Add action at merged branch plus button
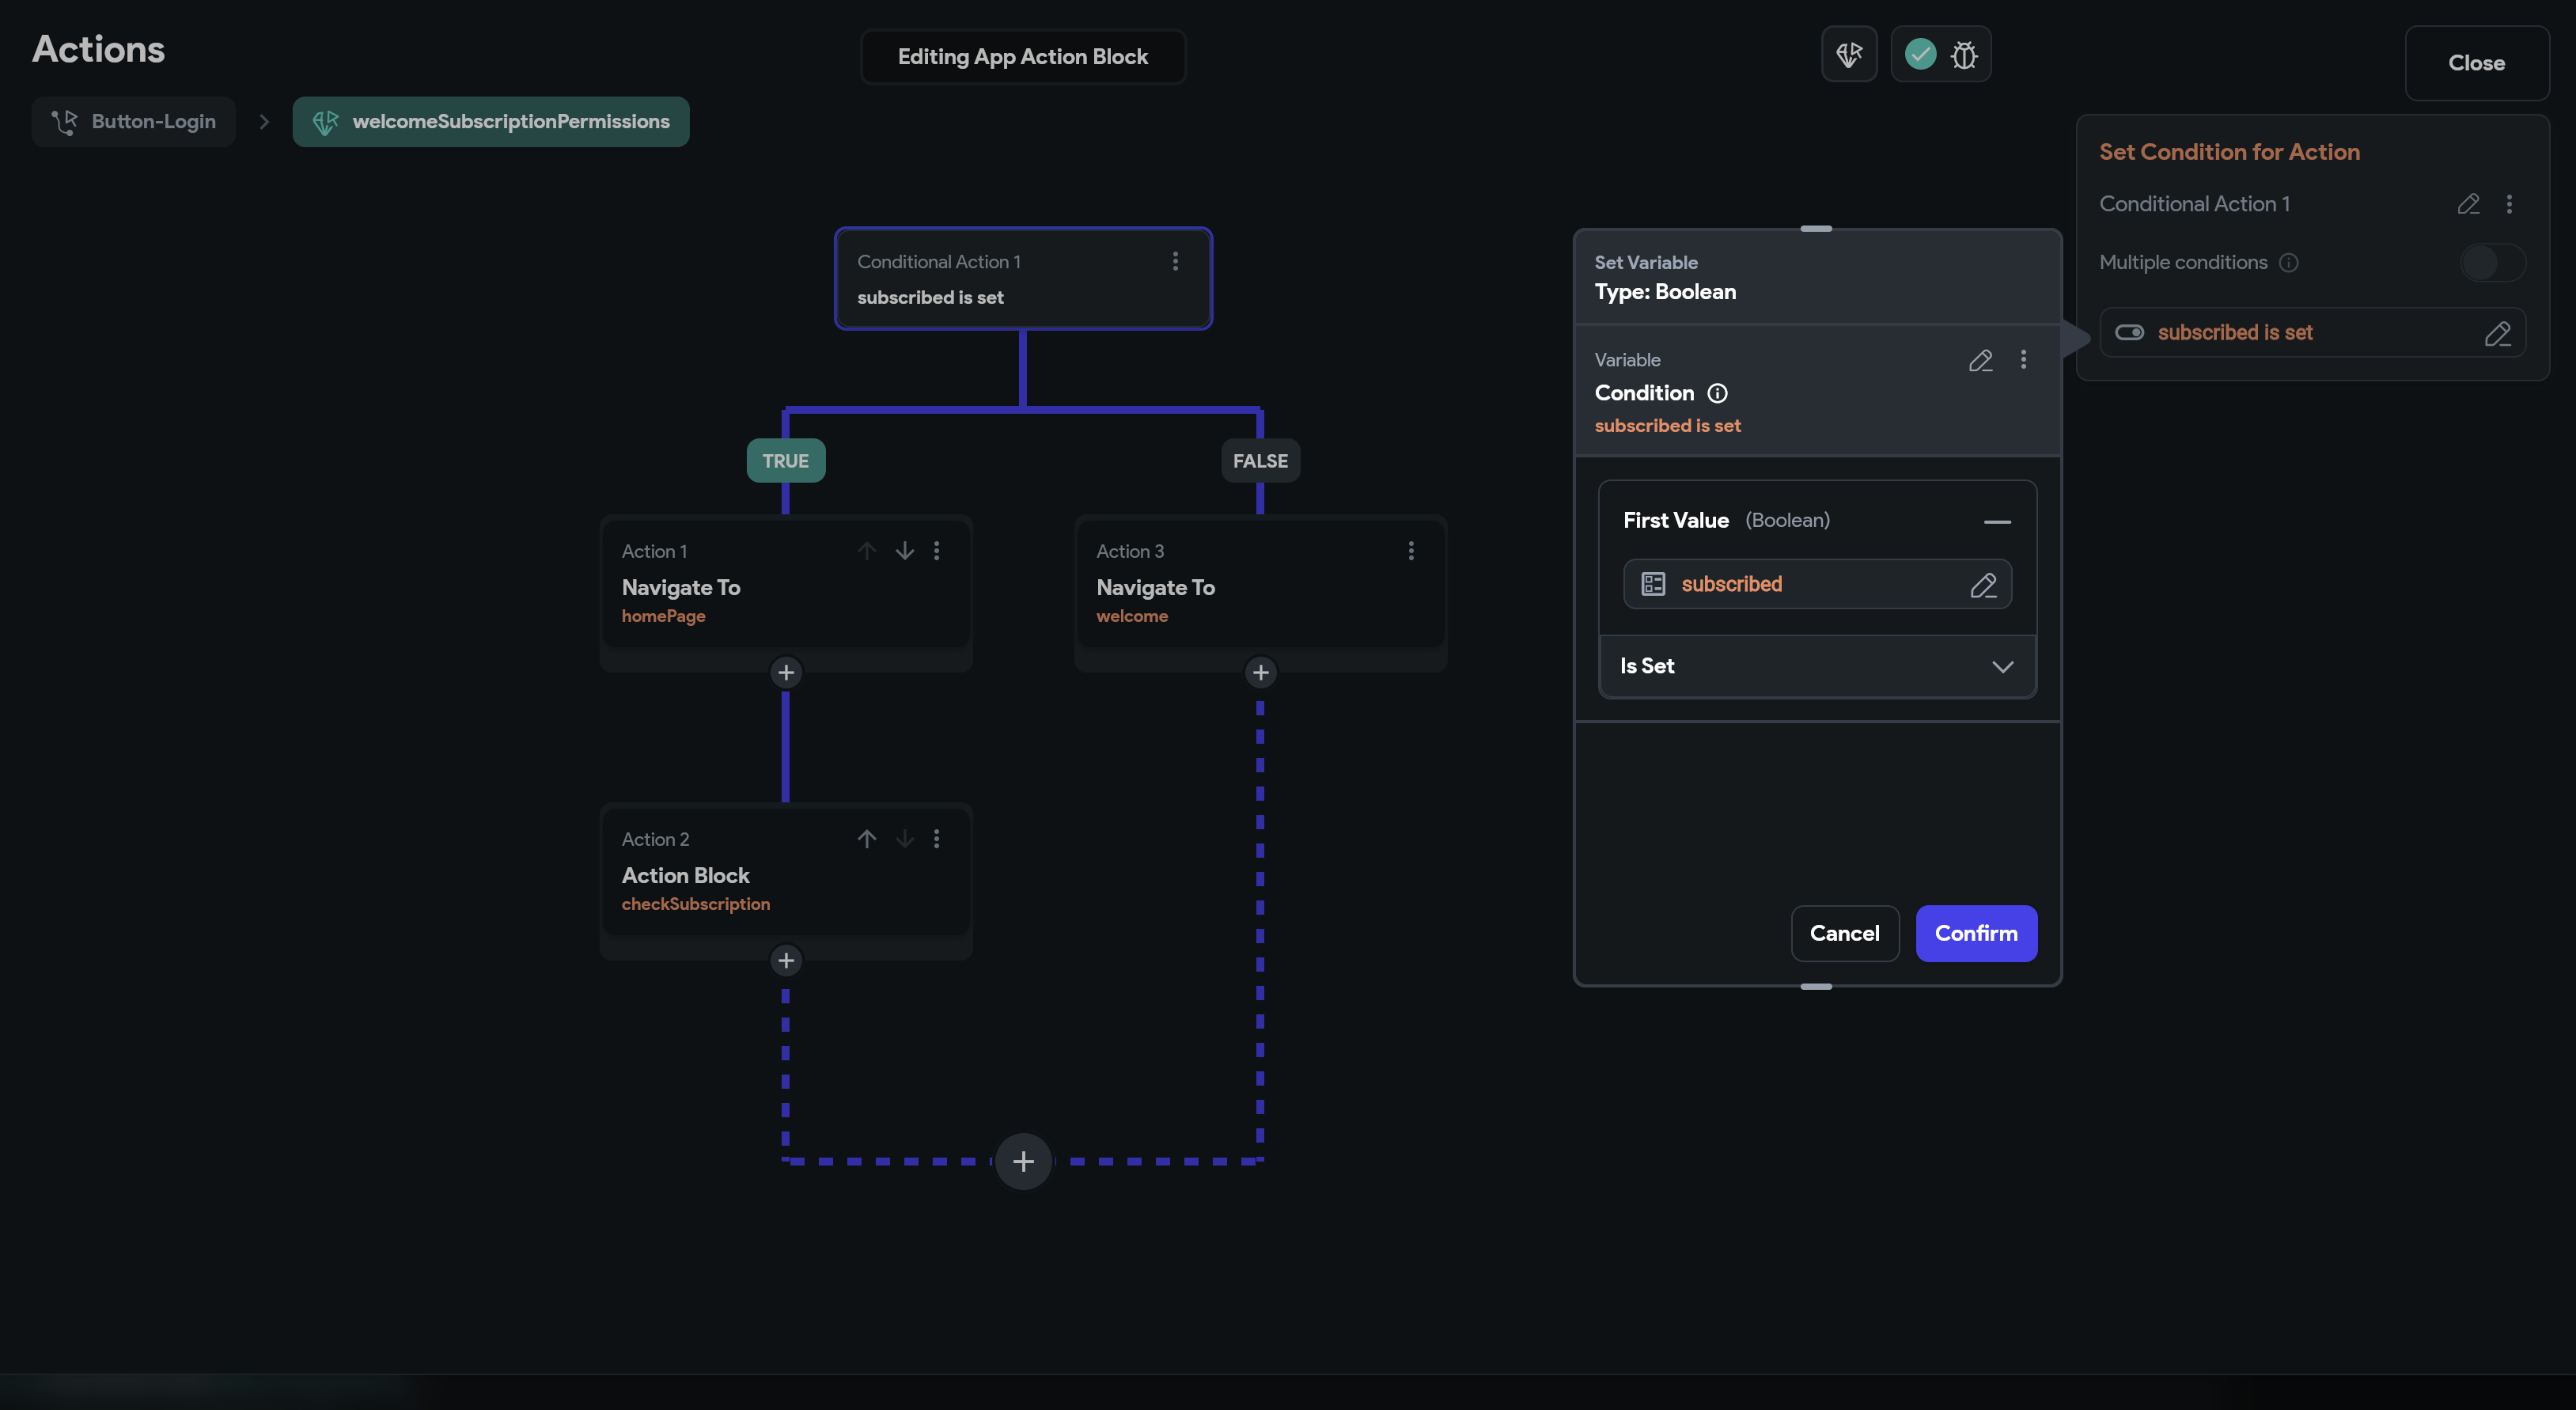This screenshot has width=2576, height=1410. pos(1022,1162)
